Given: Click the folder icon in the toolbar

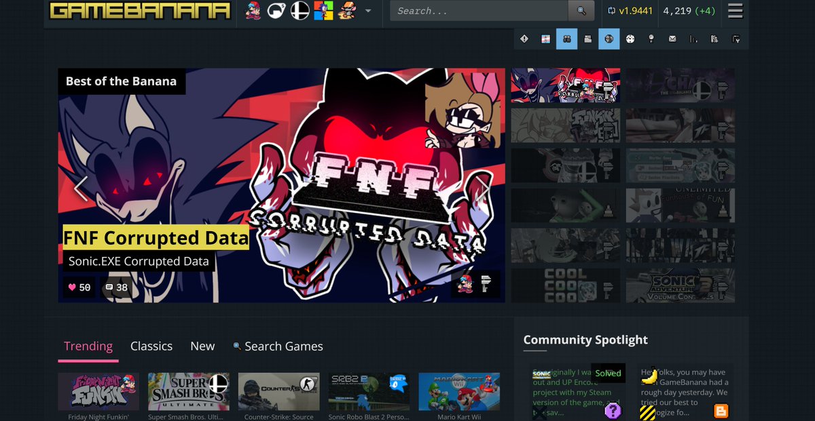Looking at the screenshot, I should tap(587, 39).
